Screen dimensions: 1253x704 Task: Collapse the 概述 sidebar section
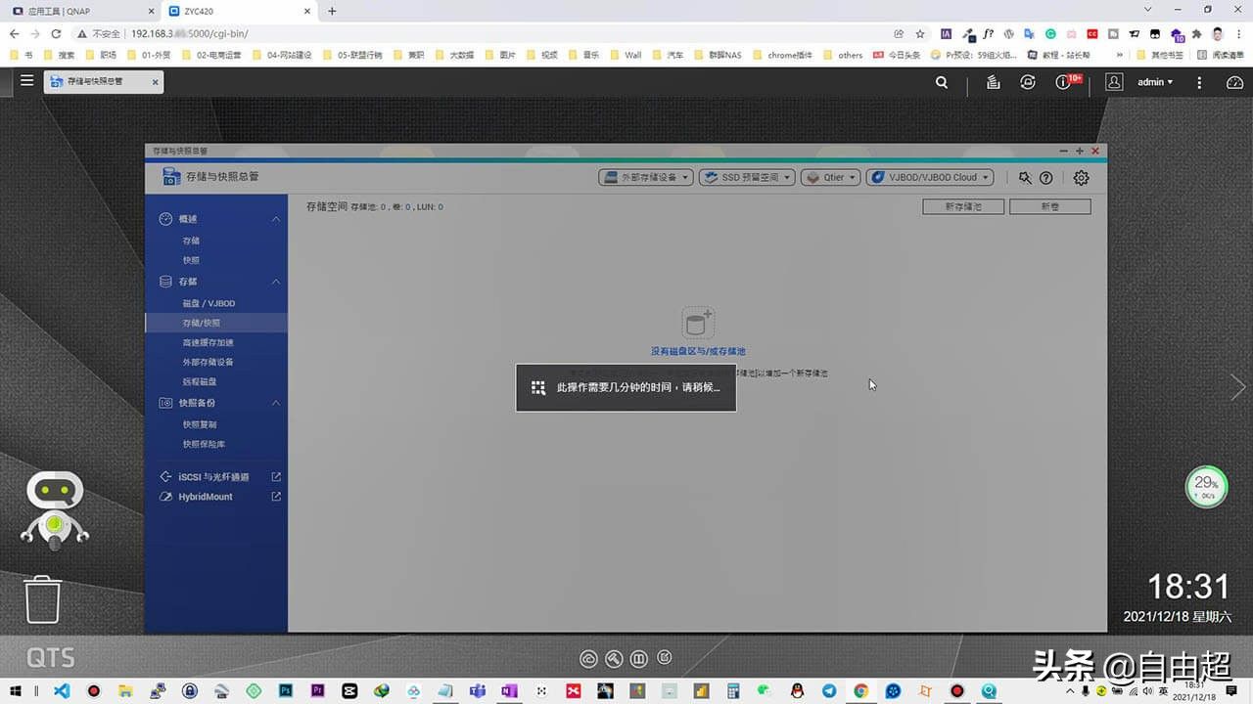coord(276,219)
